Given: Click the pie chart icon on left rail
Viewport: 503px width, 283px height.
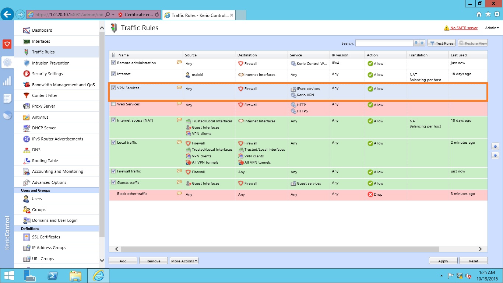Looking at the screenshot, I should (x=7, y=115).
